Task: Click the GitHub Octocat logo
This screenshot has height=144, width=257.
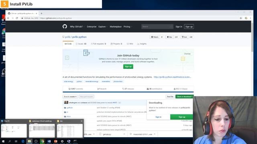Action: click(65, 26)
